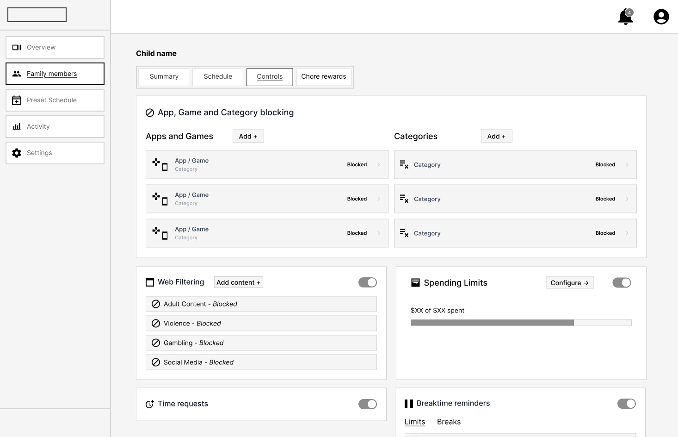Open Activity in the sidebar

tap(55, 126)
